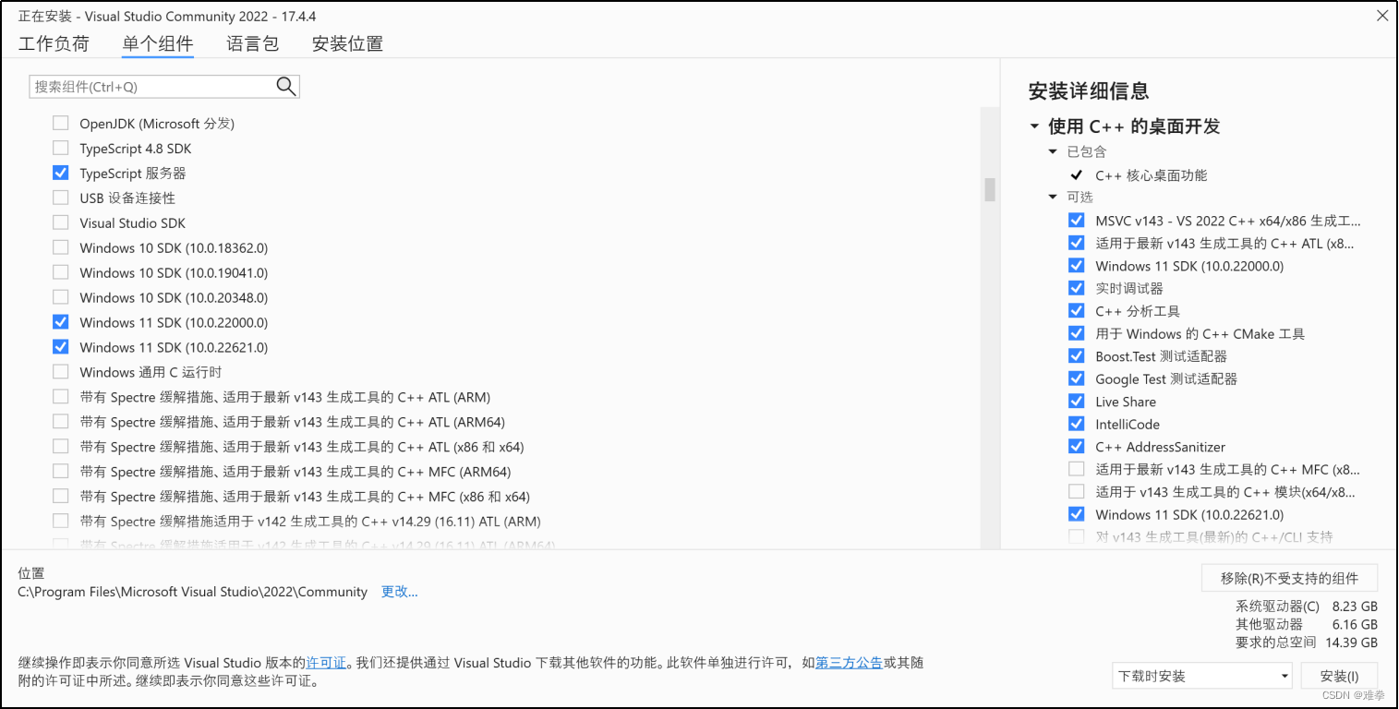Uncheck Windows 11 SDK (10.0.22000.0) in component list

61,322
